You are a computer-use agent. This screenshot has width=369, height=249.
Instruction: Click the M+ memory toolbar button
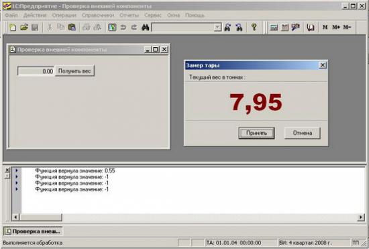coord(336,28)
